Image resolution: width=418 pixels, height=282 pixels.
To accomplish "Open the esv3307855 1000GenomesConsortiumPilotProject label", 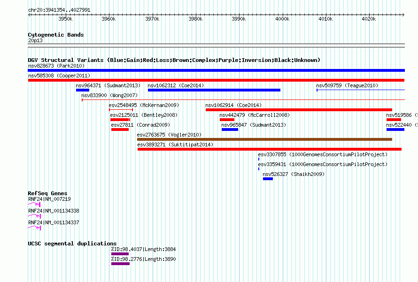I will pyautogui.click(x=323, y=154).
